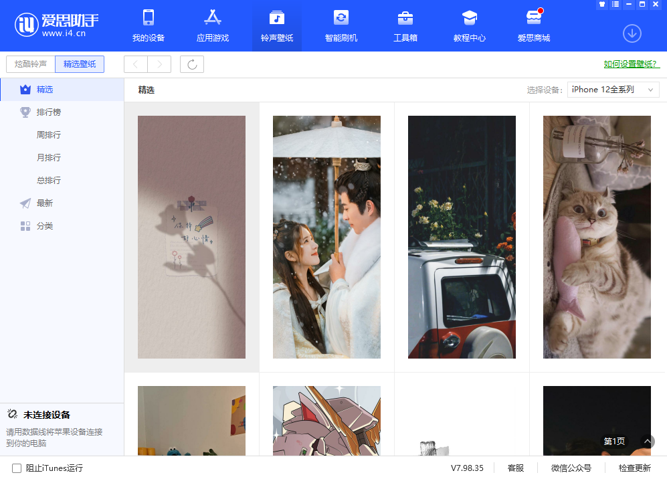This screenshot has height=477, width=667.
Task: Click the refresh button in toolbar
Action: (192, 64)
